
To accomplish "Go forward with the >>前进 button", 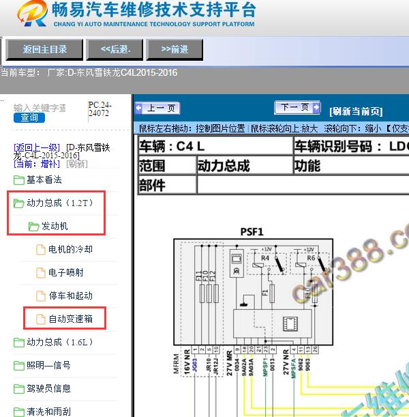I will click(175, 49).
